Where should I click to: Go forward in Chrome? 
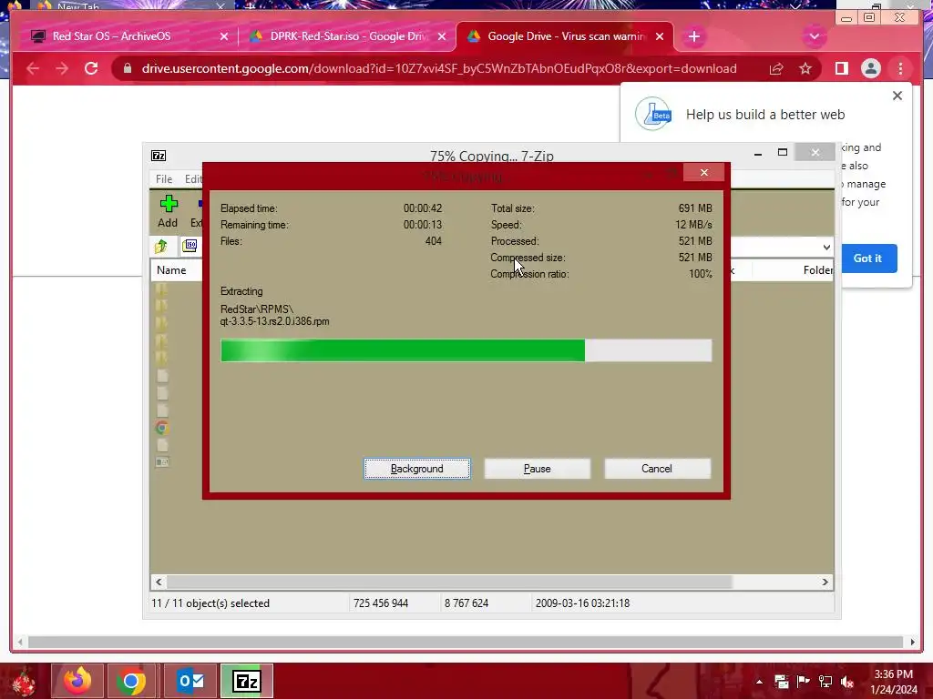pos(62,68)
